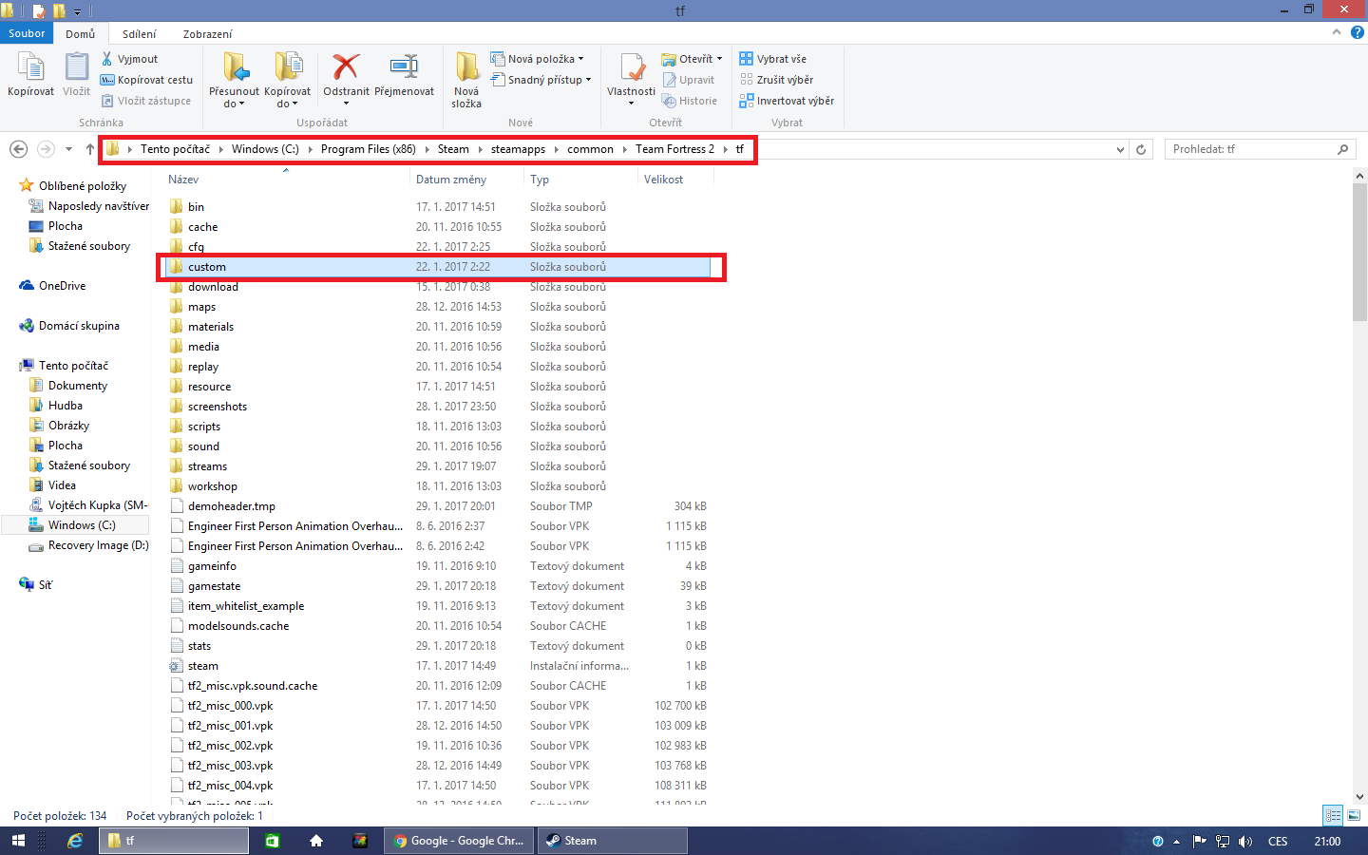Select the gameinfo text document
The width and height of the screenshot is (1368, 855).
(x=438, y=566)
